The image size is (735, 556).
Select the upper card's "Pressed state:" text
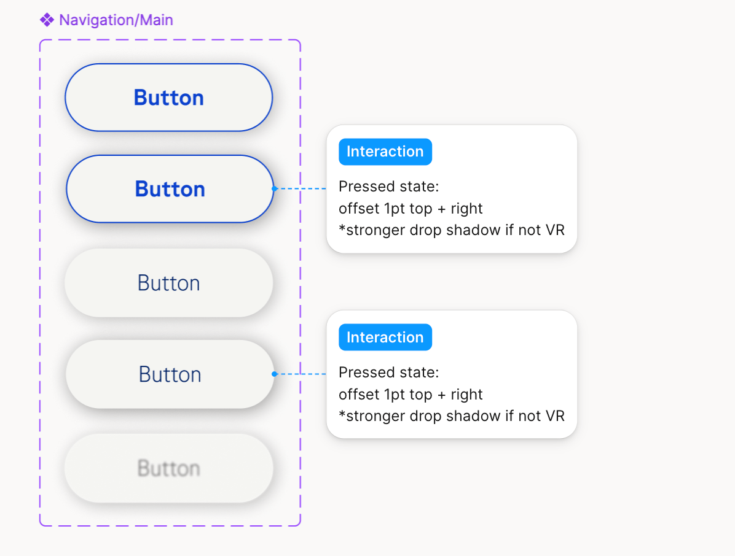tap(388, 187)
